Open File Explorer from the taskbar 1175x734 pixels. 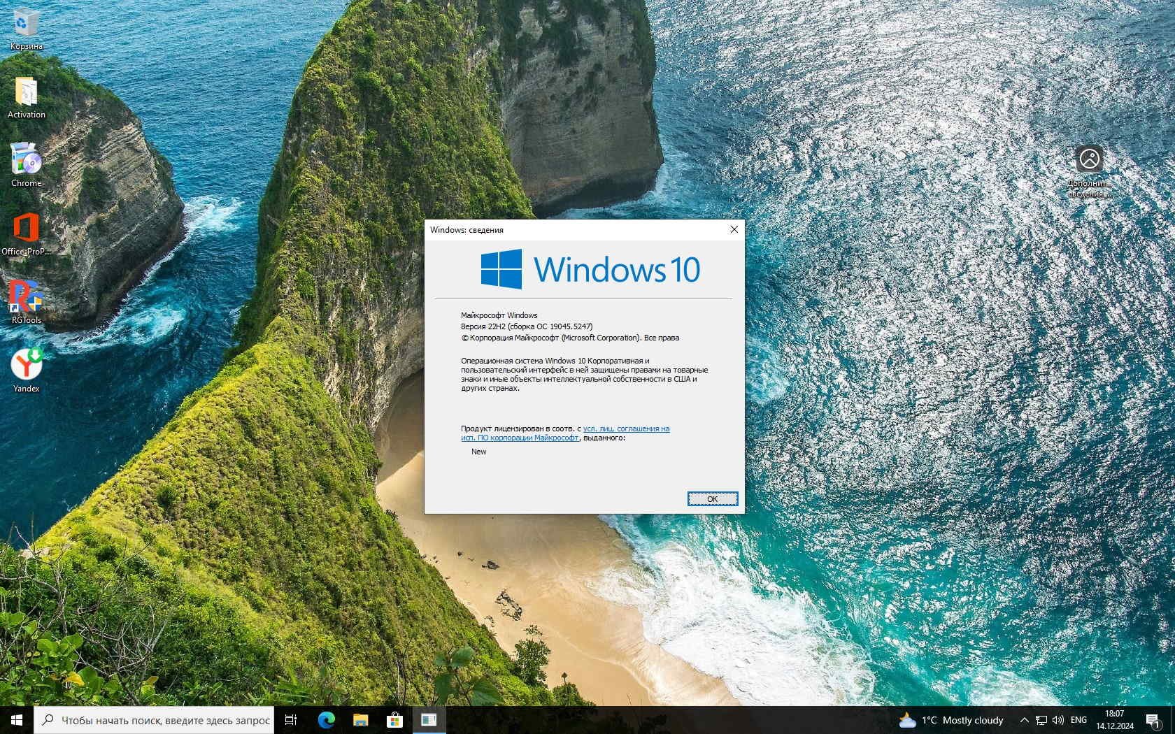(360, 720)
